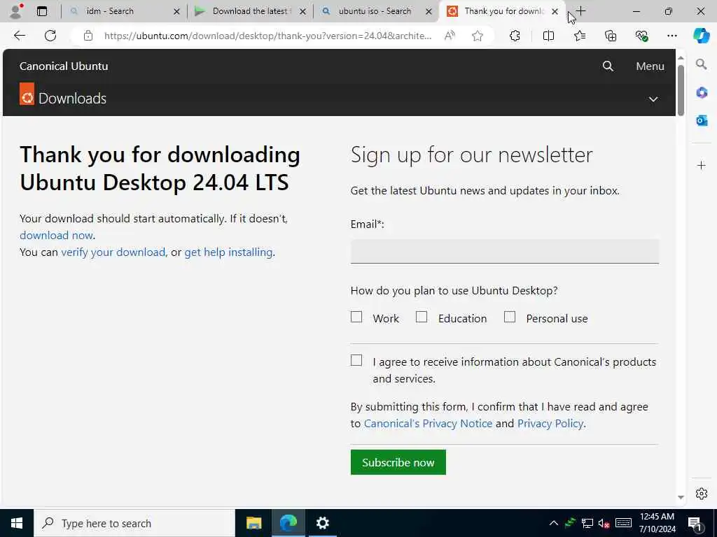This screenshot has width=717, height=537.
Task: Click the Subscribe now button
Action: point(398,462)
